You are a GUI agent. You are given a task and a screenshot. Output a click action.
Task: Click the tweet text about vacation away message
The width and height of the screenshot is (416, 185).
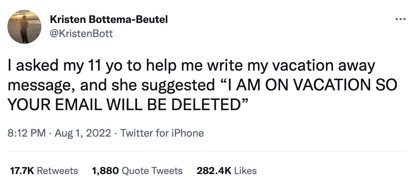(202, 85)
